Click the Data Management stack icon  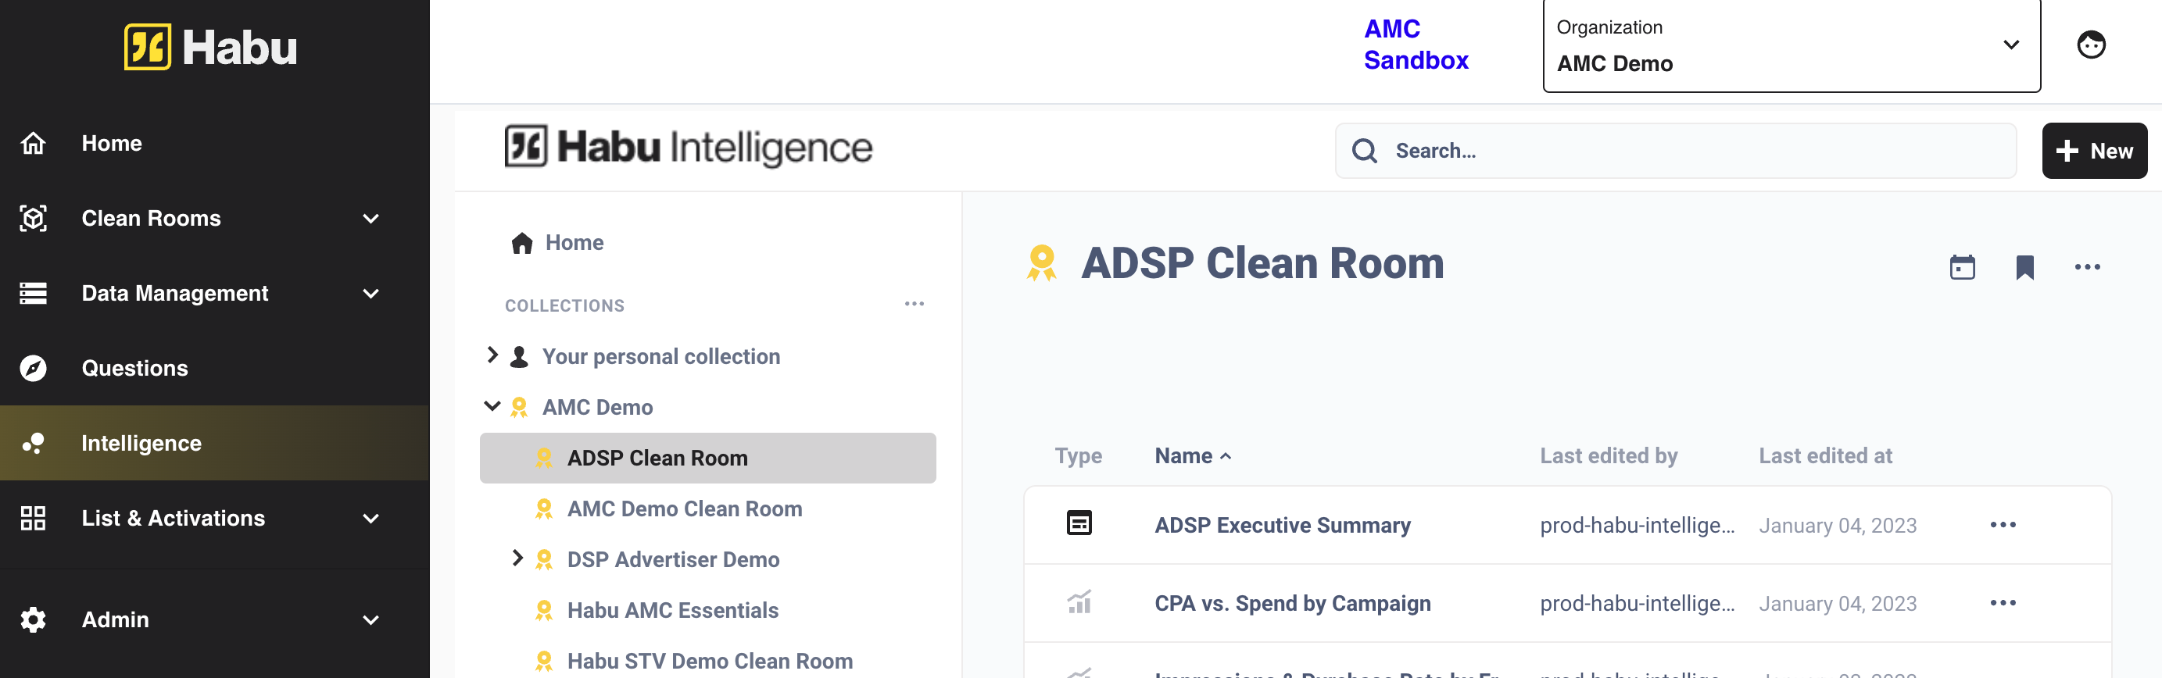[33, 293]
